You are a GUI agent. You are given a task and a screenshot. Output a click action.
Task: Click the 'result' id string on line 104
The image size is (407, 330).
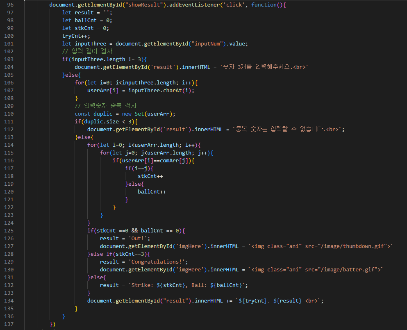point(163,67)
